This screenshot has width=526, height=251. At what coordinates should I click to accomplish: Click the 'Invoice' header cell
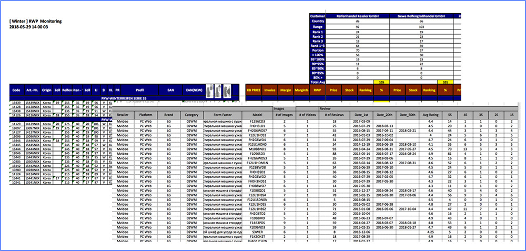click(x=270, y=90)
